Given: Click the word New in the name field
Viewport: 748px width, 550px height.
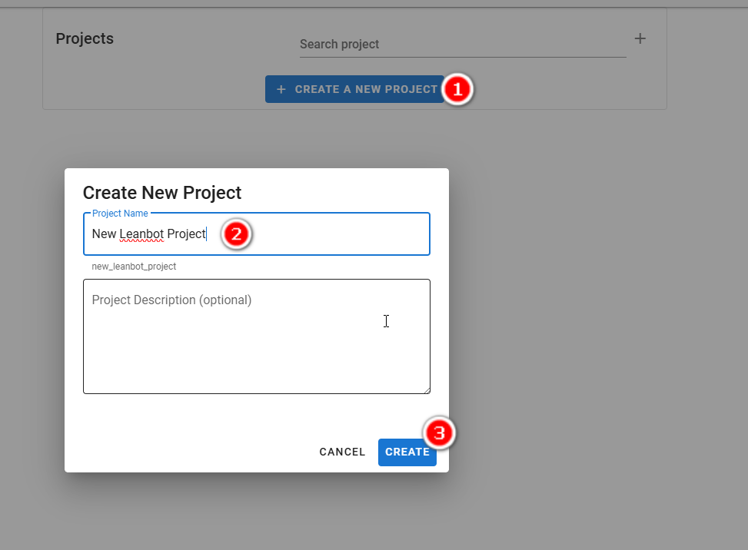Looking at the screenshot, I should [x=104, y=234].
